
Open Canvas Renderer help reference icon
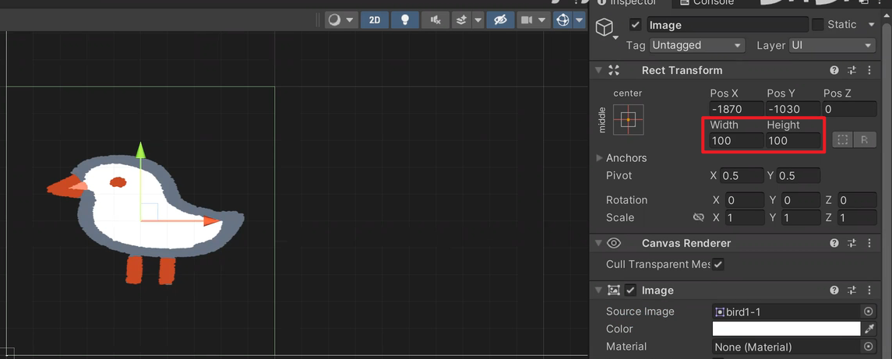pos(834,244)
